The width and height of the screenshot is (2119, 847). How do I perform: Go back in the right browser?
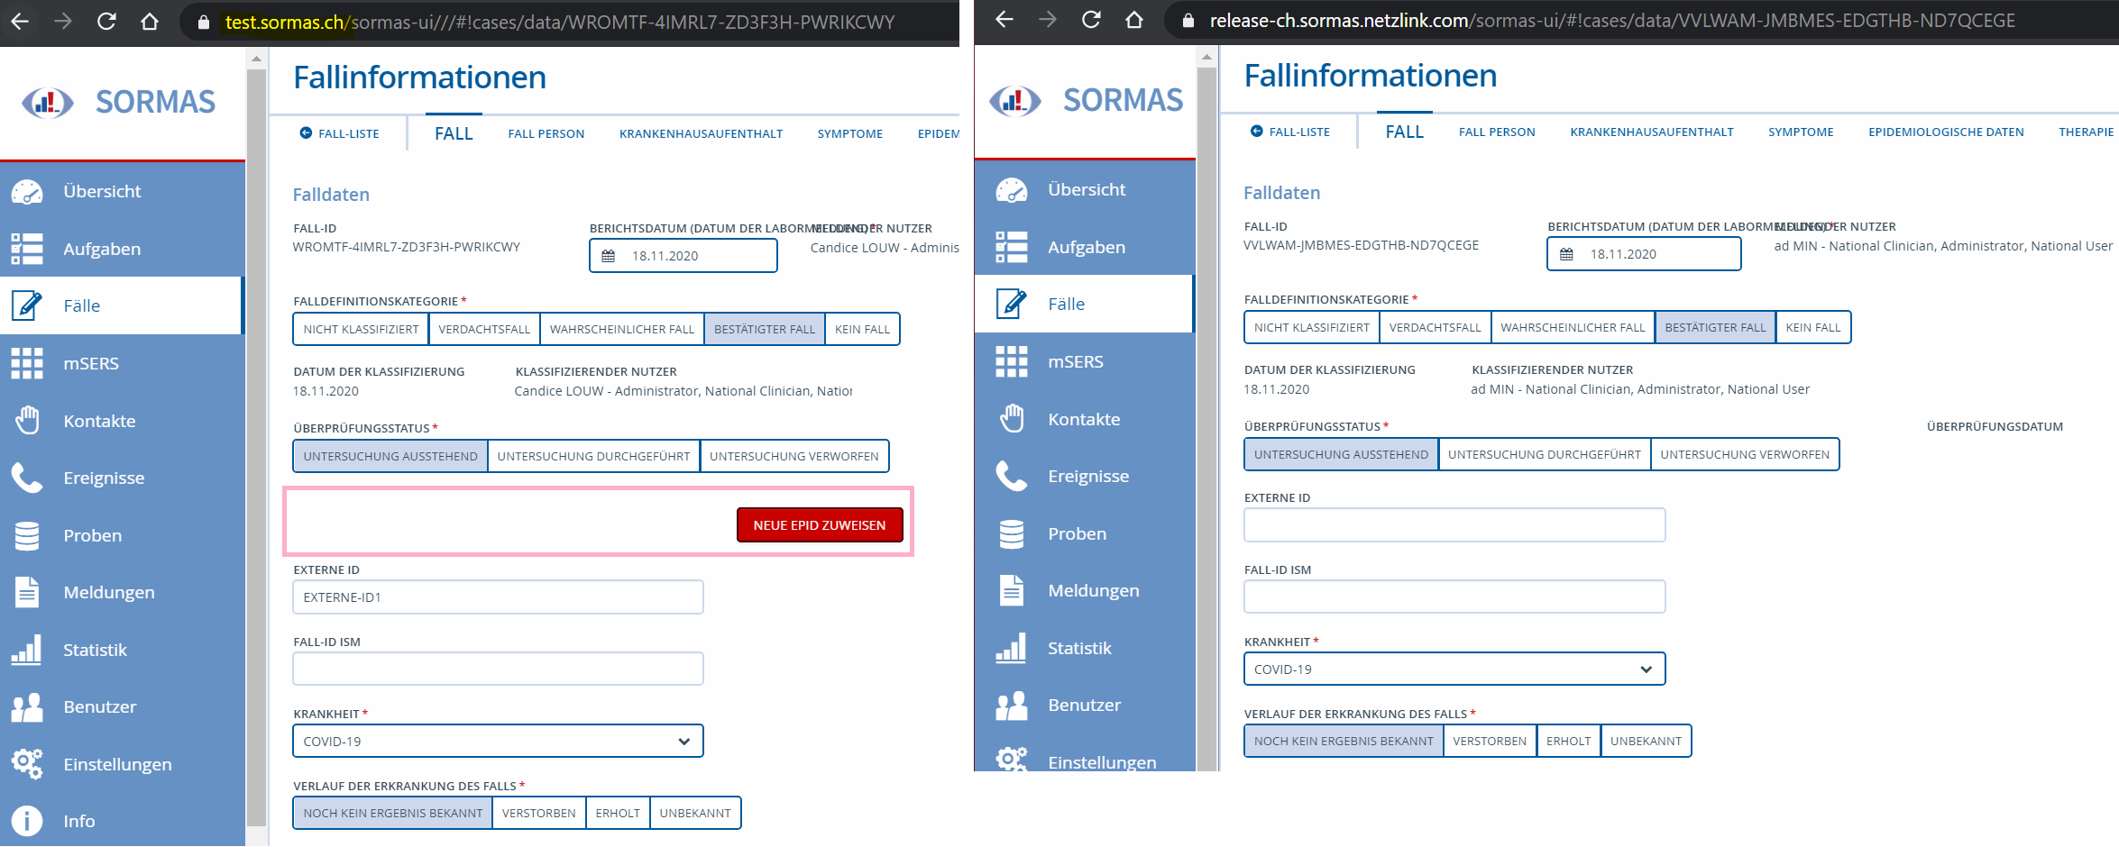[1004, 20]
